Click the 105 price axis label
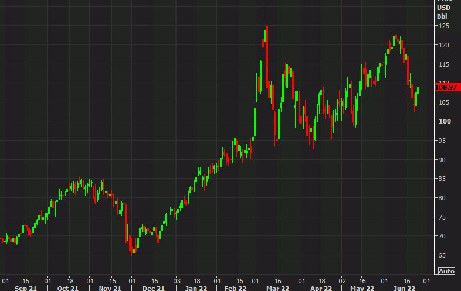 click(444, 102)
